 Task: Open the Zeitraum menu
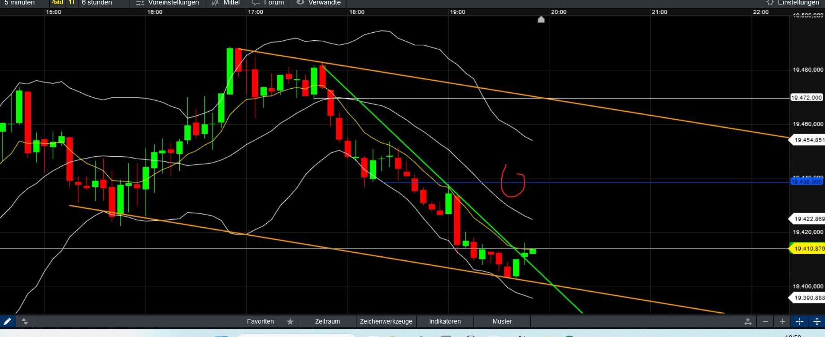coord(327,321)
